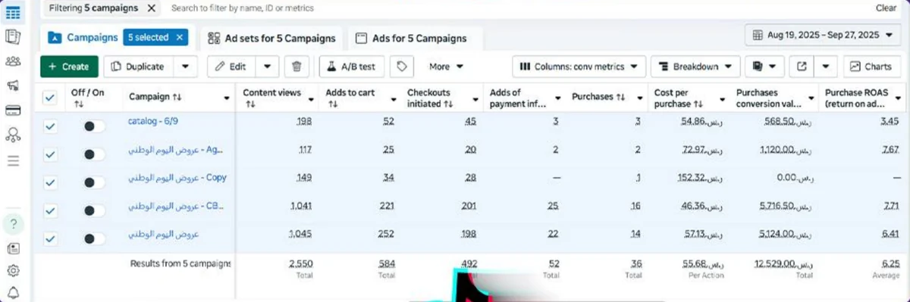910x302 pixels.
Task: Open the More dropdown menu
Action: point(447,67)
